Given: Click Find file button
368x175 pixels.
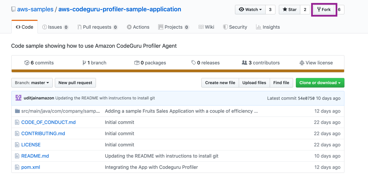Looking at the screenshot, I should [x=281, y=83].
